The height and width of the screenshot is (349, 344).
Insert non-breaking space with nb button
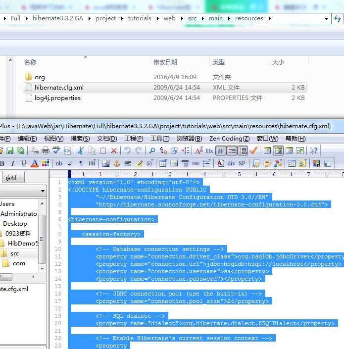(59, 163)
